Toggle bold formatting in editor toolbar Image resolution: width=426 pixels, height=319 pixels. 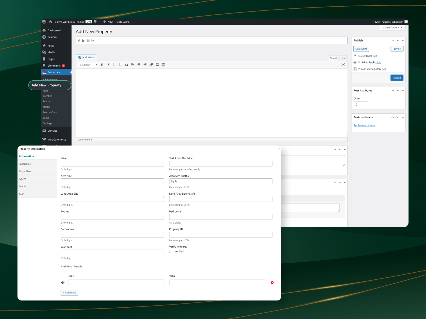102,65
